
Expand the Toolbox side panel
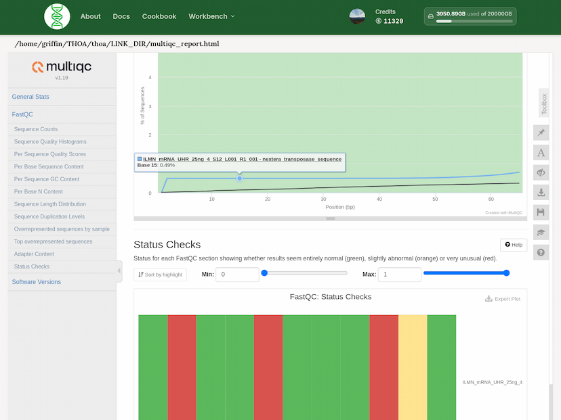pyautogui.click(x=543, y=104)
